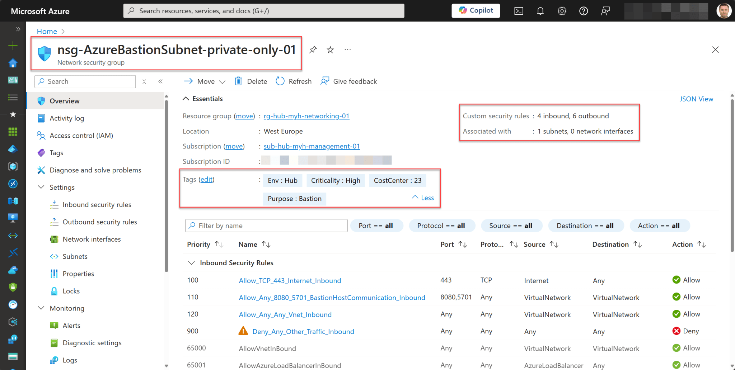Open Azure notifications bell
The height and width of the screenshot is (370, 735).
pos(540,11)
